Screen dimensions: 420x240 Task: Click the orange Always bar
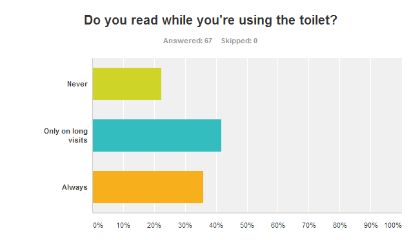[x=148, y=187]
